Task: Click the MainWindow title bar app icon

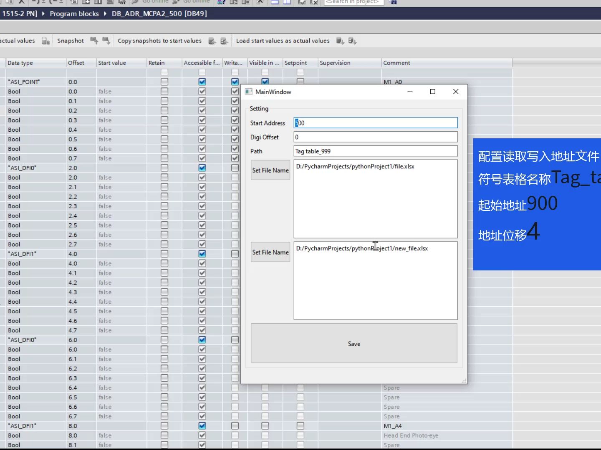Action: point(249,92)
